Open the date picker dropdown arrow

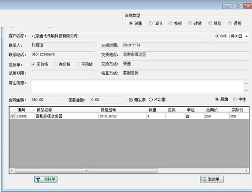click(246, 36)
